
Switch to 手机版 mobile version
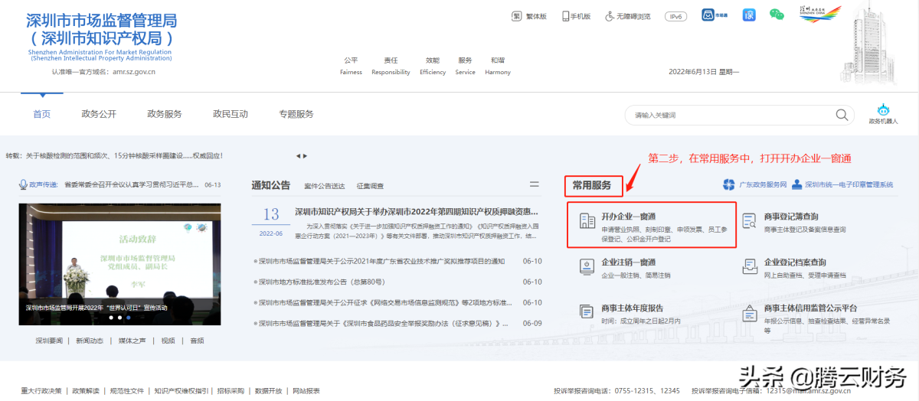[x=577, y=16]
